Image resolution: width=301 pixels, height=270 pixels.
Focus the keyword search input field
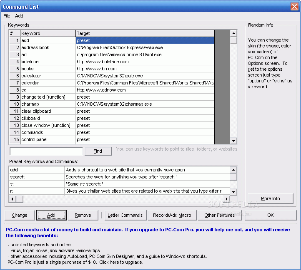point(46,151)
